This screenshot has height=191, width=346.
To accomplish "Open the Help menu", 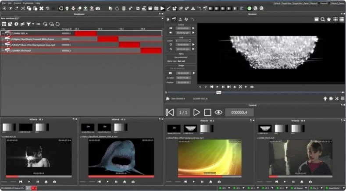I will pyautogui.click(x=38, y=4).
